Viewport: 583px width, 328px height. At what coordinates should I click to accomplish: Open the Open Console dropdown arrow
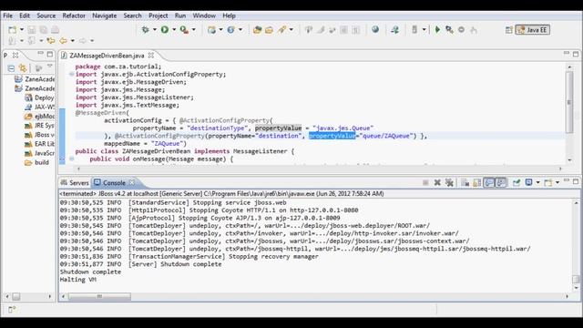point(557,182)
